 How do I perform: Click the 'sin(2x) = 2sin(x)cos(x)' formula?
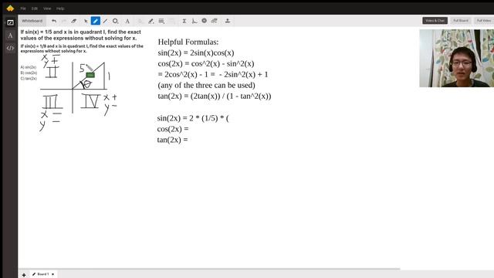click(x=196, y=53)
